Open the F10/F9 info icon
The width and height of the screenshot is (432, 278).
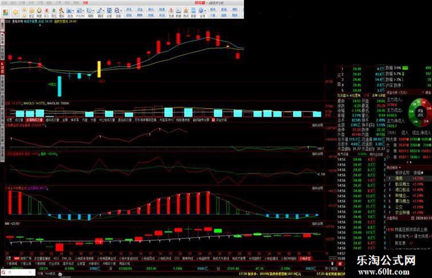pos(79,10)
